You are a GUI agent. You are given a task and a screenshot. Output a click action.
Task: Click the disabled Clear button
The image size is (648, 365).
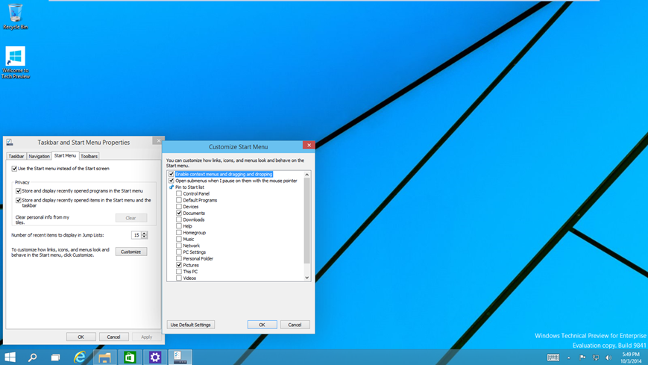coord(131,218)
